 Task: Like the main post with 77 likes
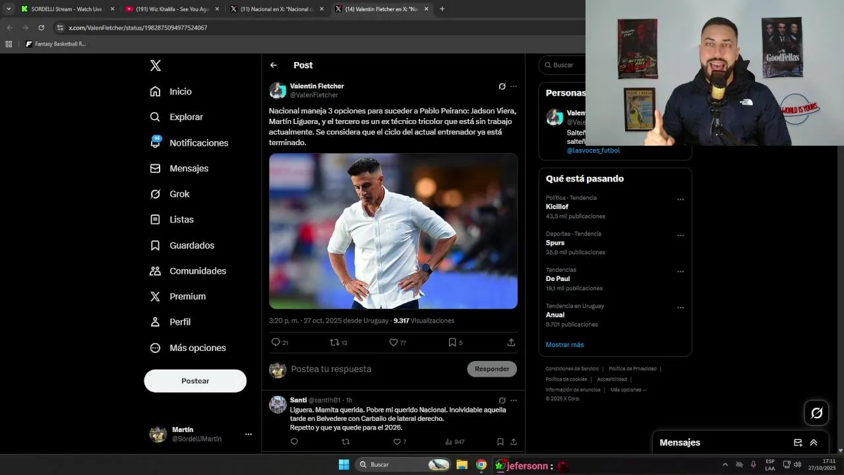pos(393,342)
